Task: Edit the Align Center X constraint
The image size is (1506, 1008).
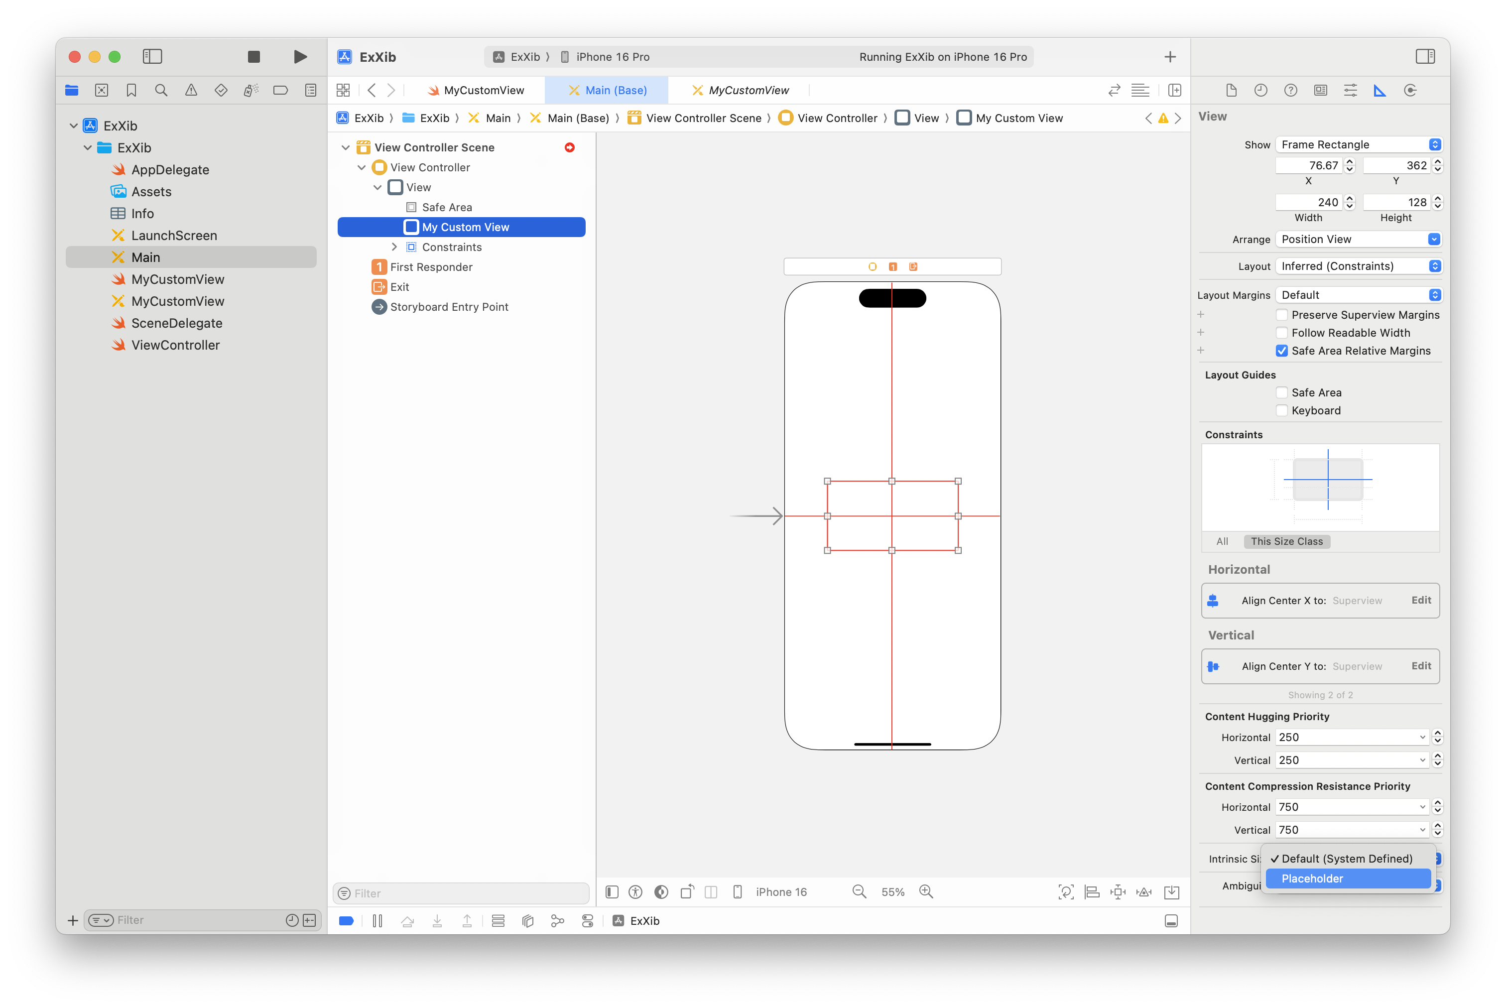Action: 1420,601
